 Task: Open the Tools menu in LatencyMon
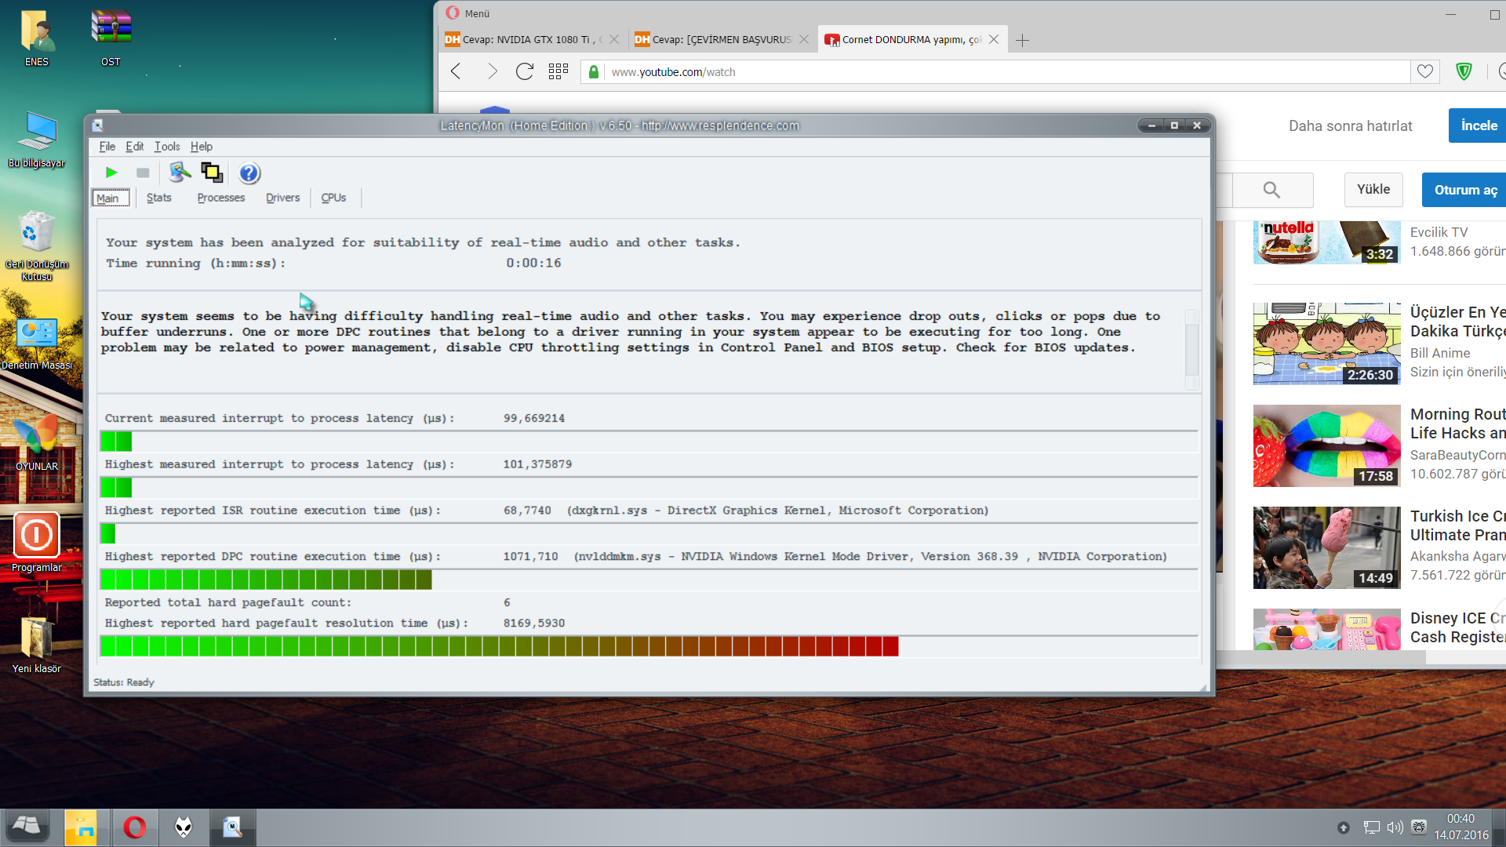pyautogui.click(x=167, y=147)
